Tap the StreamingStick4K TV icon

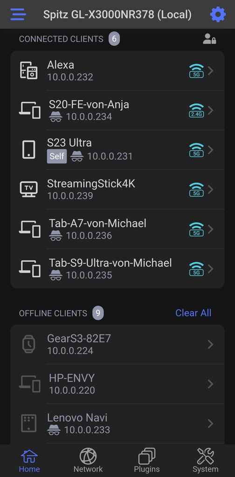pyautogui.click(x=28, y=189)
